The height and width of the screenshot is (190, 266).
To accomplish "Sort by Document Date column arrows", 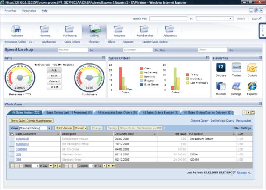I will coord(155,134).
